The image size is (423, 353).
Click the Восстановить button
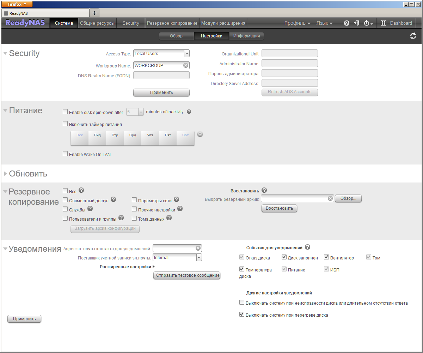279,208
